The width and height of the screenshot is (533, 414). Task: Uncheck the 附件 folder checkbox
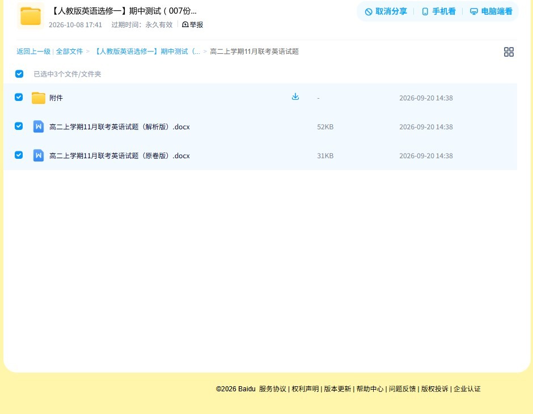tap(19, 97)
